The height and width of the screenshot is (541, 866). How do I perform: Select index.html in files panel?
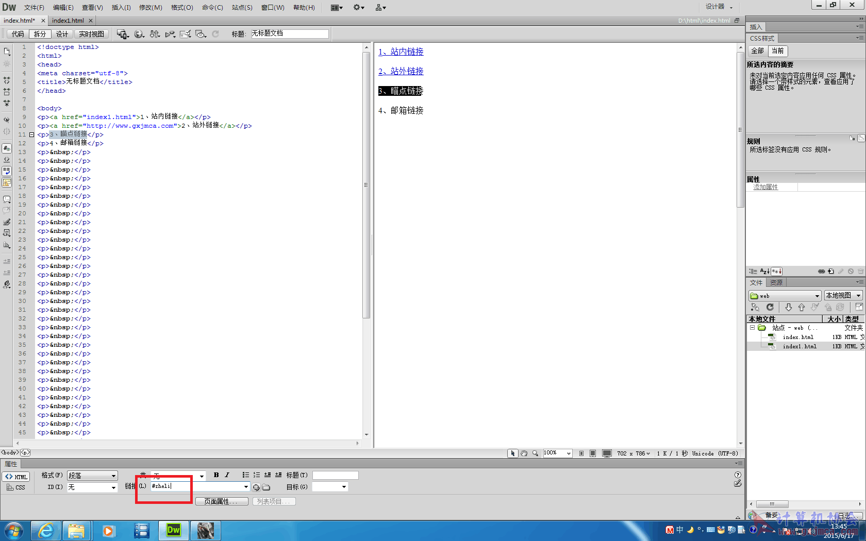tap(797, 337)
